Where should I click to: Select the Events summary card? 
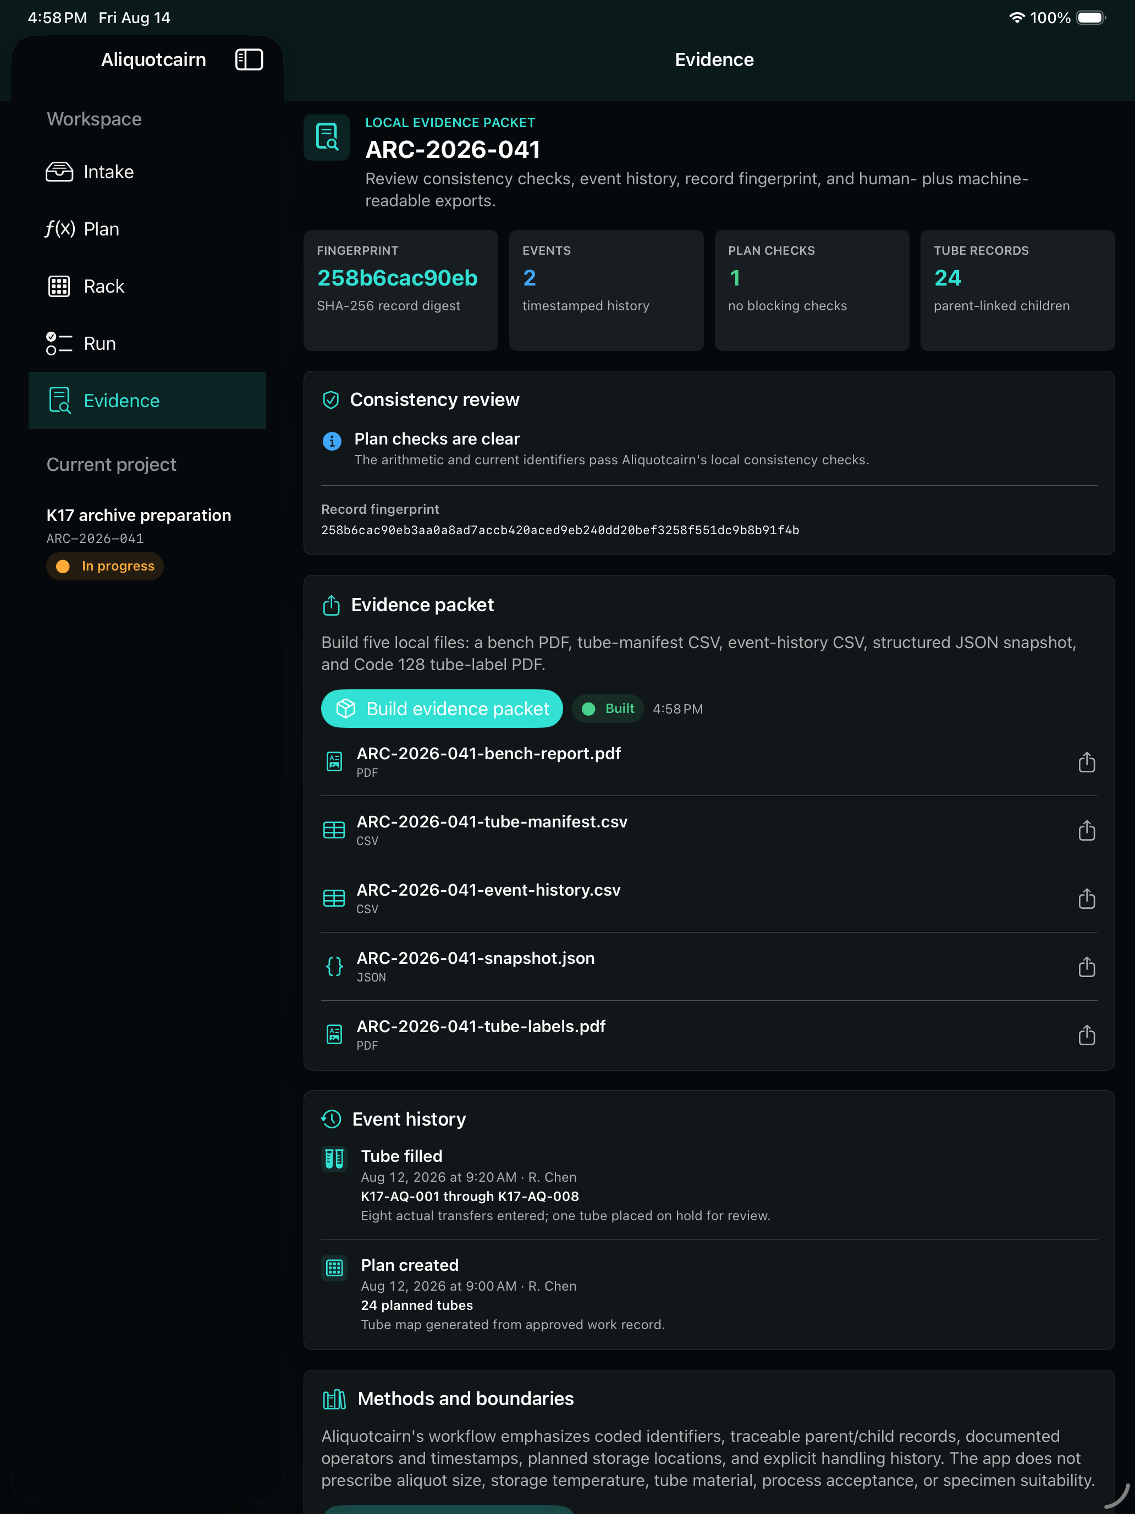click(606, 290)
